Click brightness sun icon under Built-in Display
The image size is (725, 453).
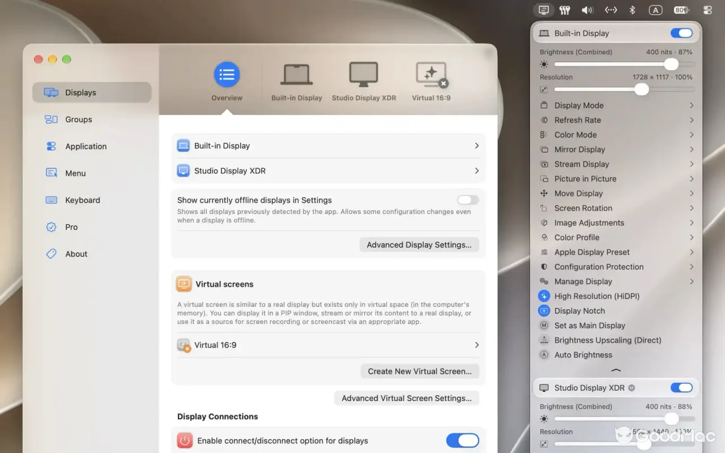point(544,65)
